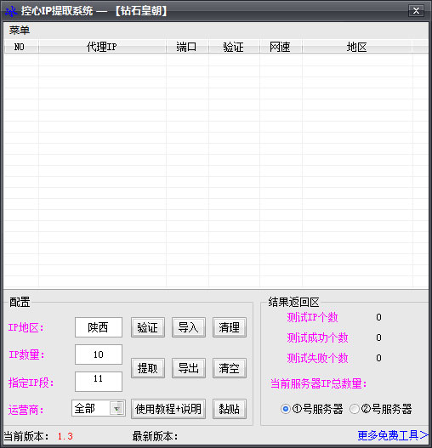Click the IP地区 label
The image size is (432, 448).
[26, 328]
